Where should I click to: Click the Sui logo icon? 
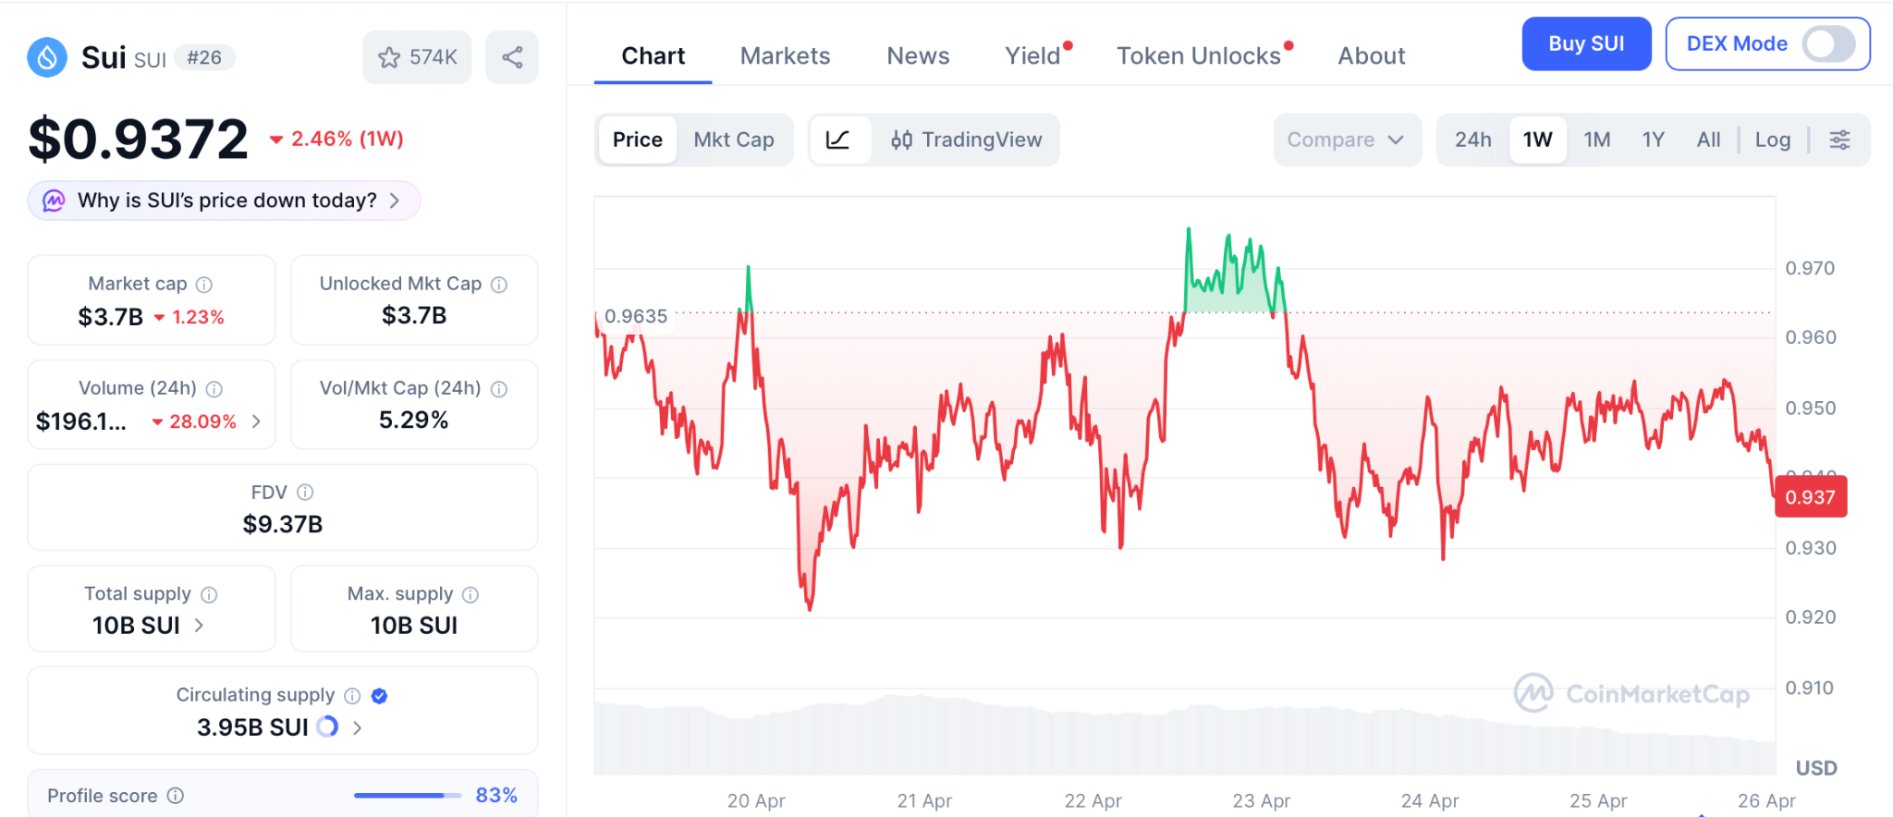point(47,57)
